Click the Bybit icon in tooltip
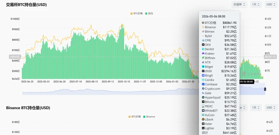Image resolution: width=279 pixels, height=135 pixels. click(203, 36)
